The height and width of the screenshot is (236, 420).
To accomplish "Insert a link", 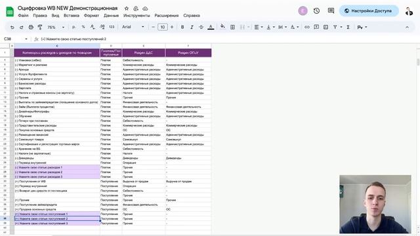I will (307, 27).
